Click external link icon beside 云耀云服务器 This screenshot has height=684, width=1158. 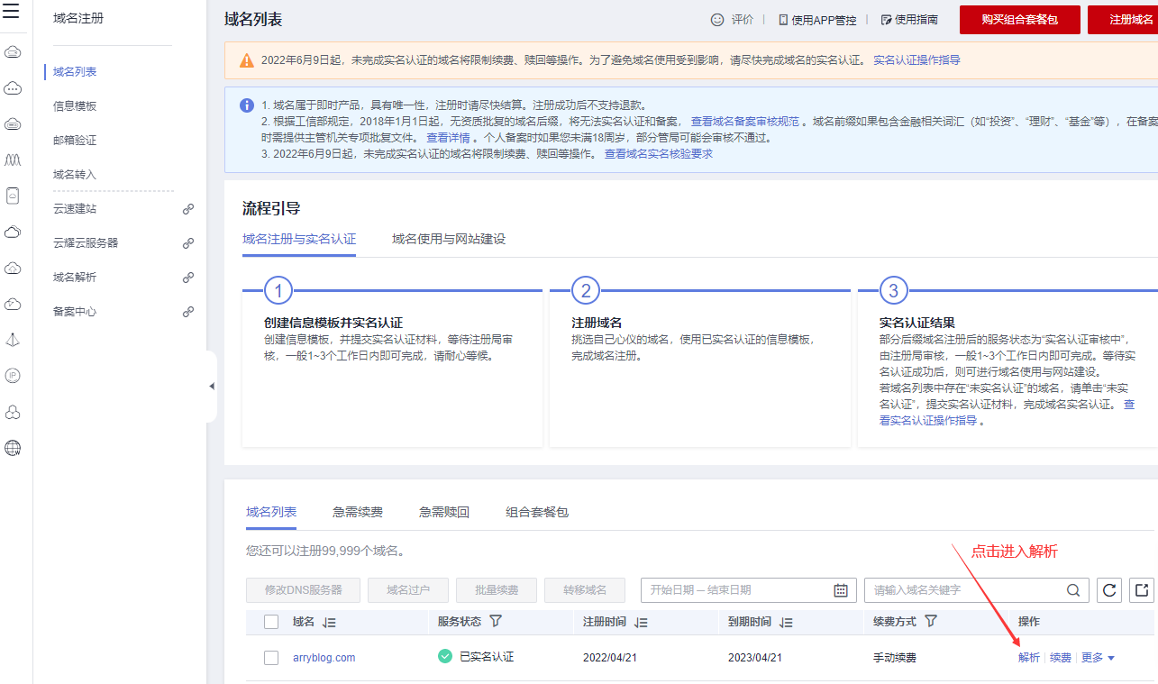(x=188, y=242)
